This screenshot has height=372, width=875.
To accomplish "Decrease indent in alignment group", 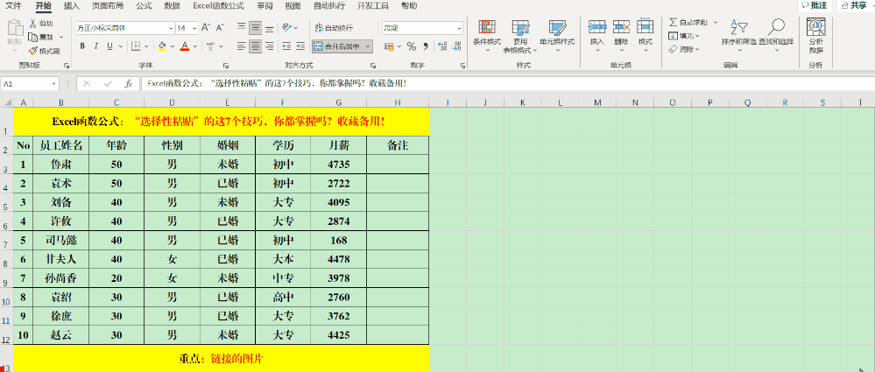I will point(286,46).
